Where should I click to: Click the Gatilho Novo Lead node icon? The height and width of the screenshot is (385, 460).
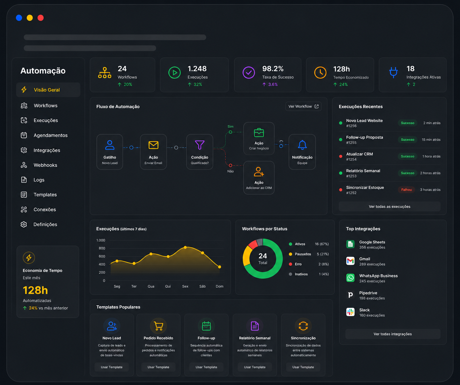[109, 145]
